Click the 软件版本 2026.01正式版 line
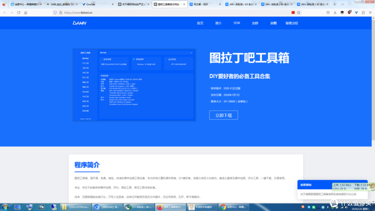 pyautogui.click(x=225, y=88)
